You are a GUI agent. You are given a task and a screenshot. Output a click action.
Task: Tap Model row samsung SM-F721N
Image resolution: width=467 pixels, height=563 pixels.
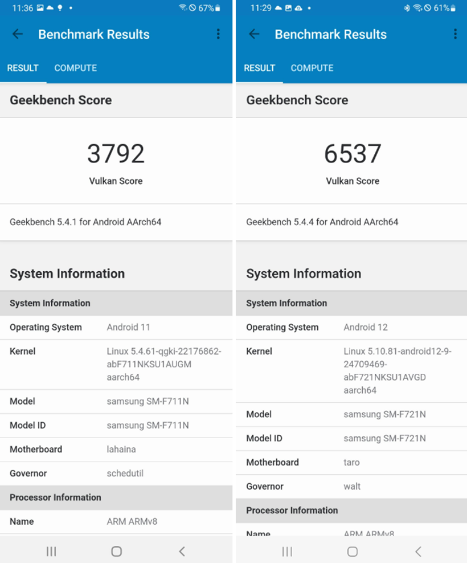[x=351, y=414]
